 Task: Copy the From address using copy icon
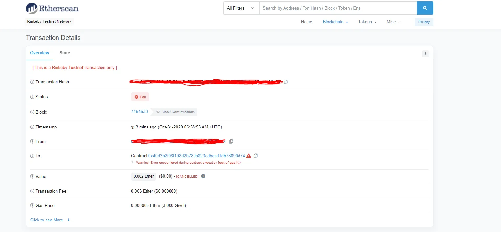pyautogui.click(x=231, y=141)
